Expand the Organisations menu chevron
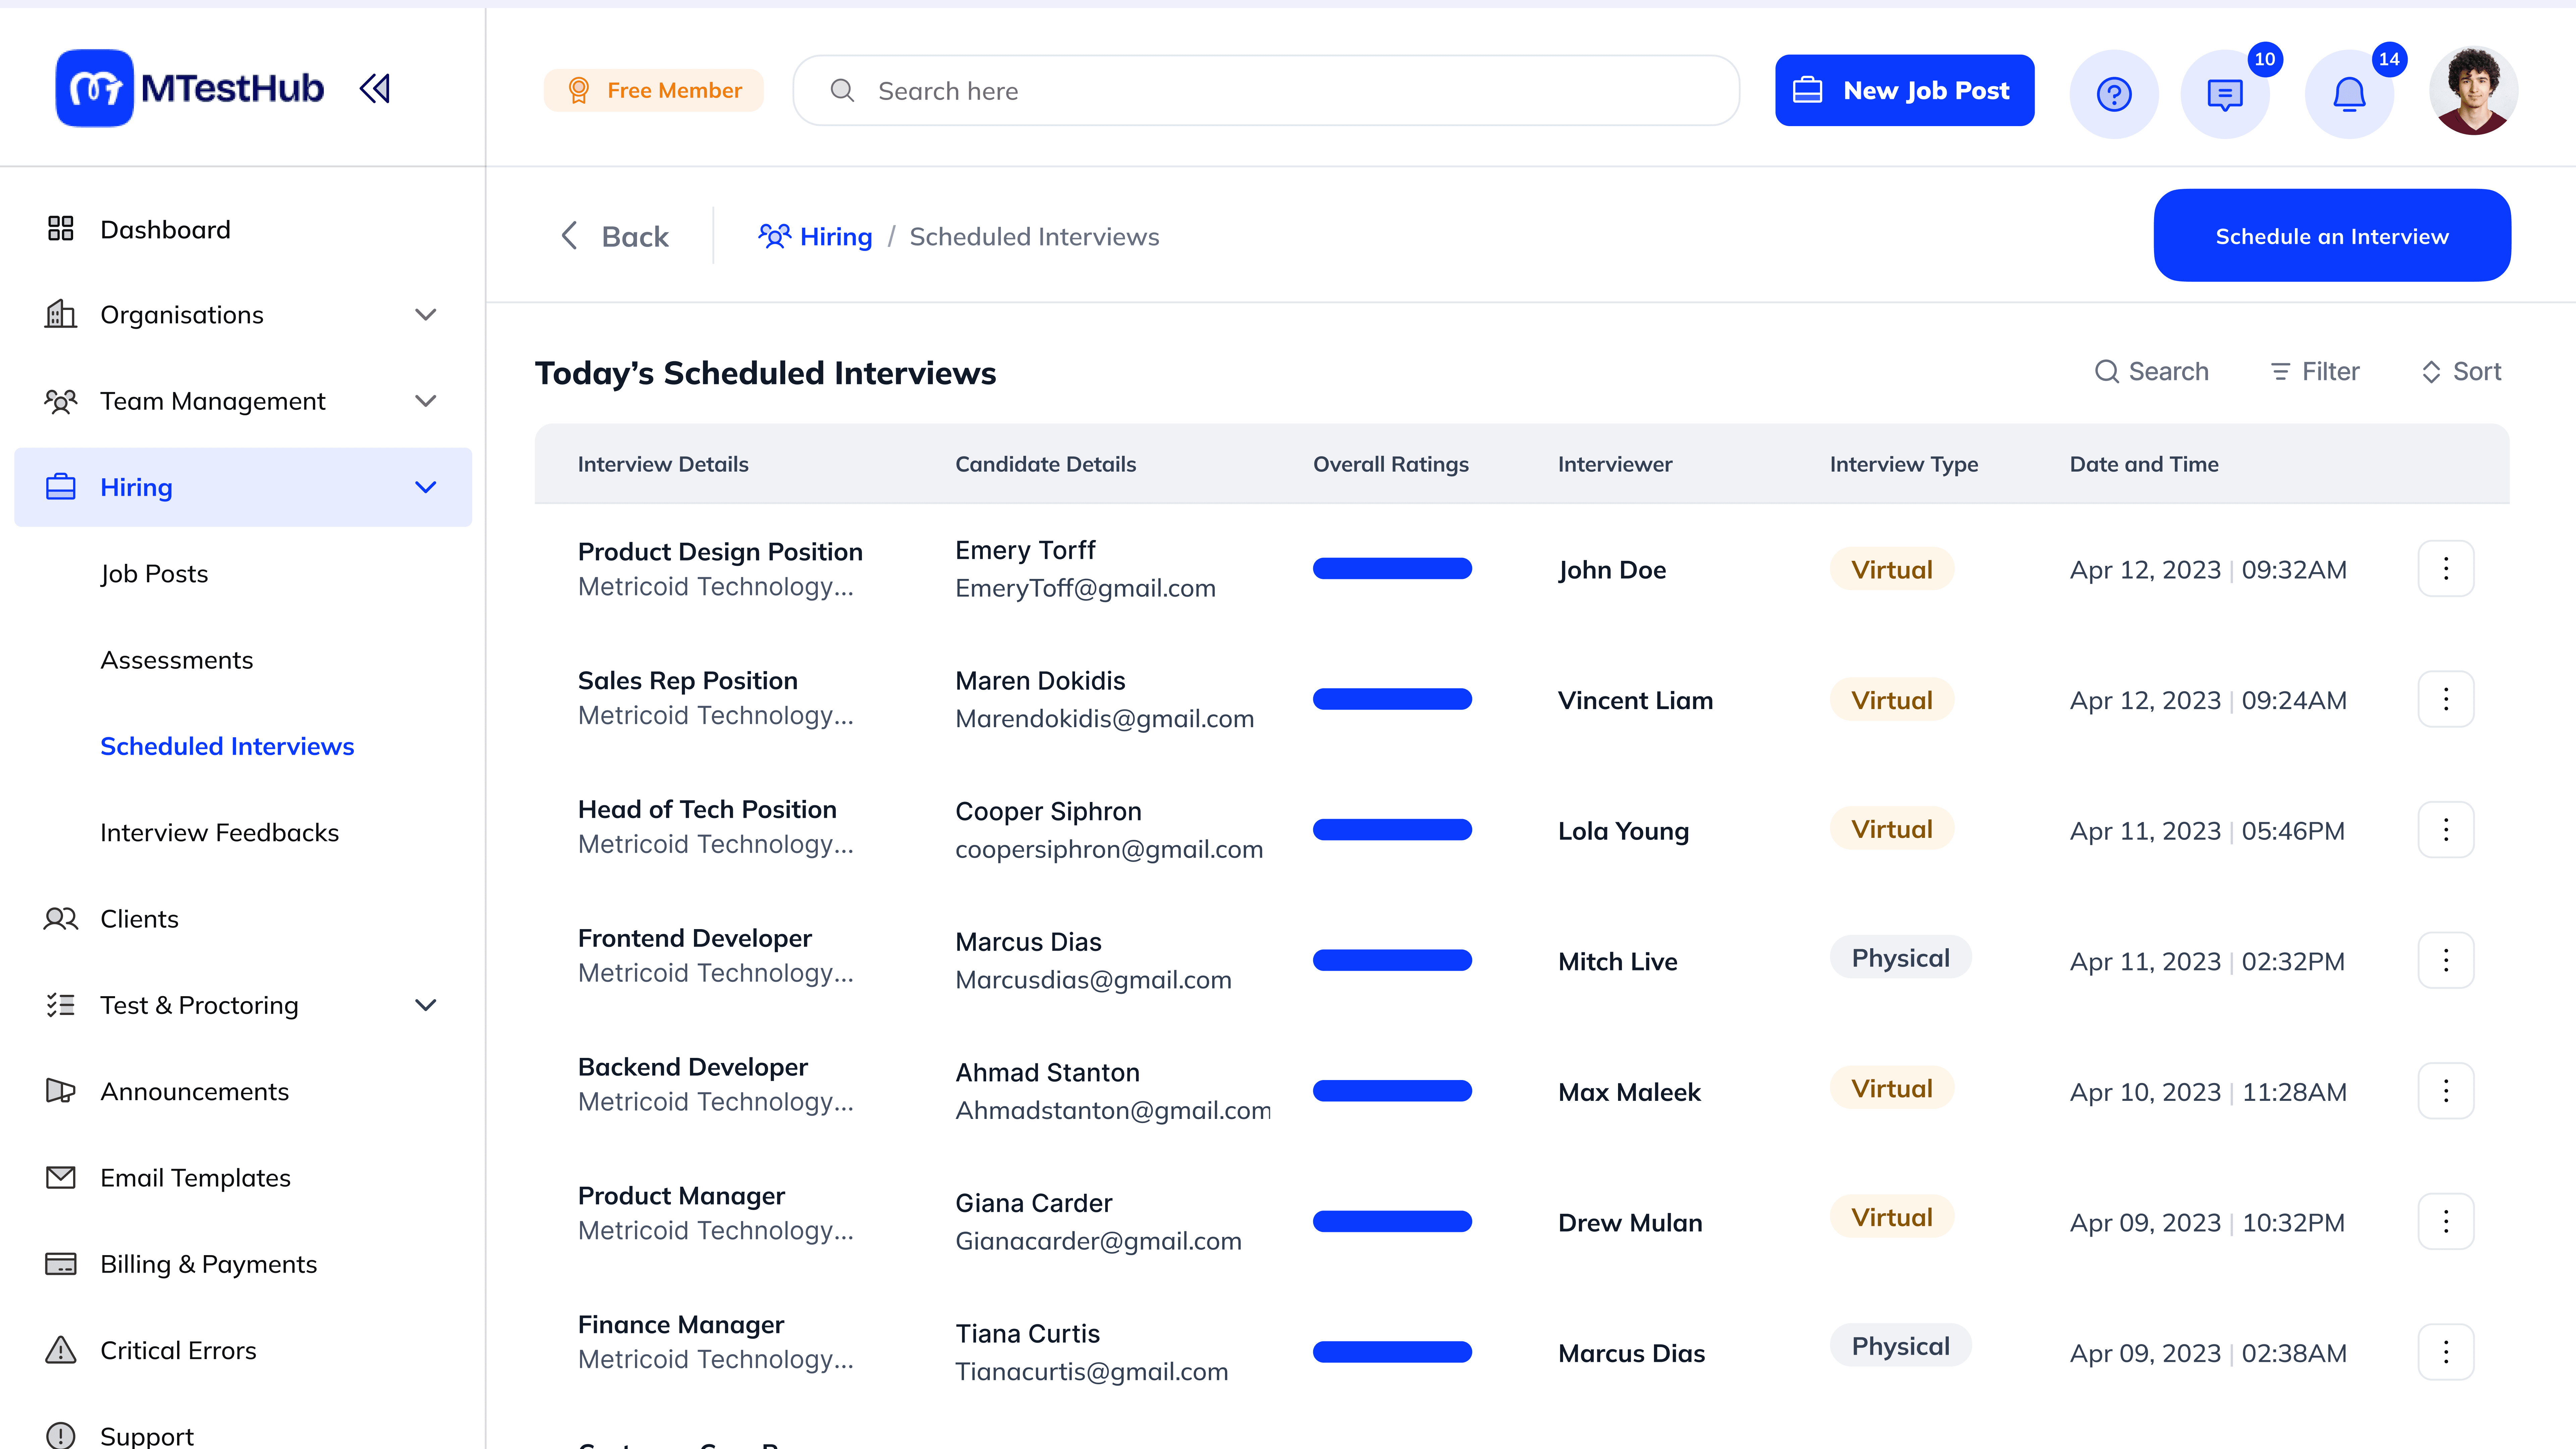 pyautogui.click(x=426, y=315)
